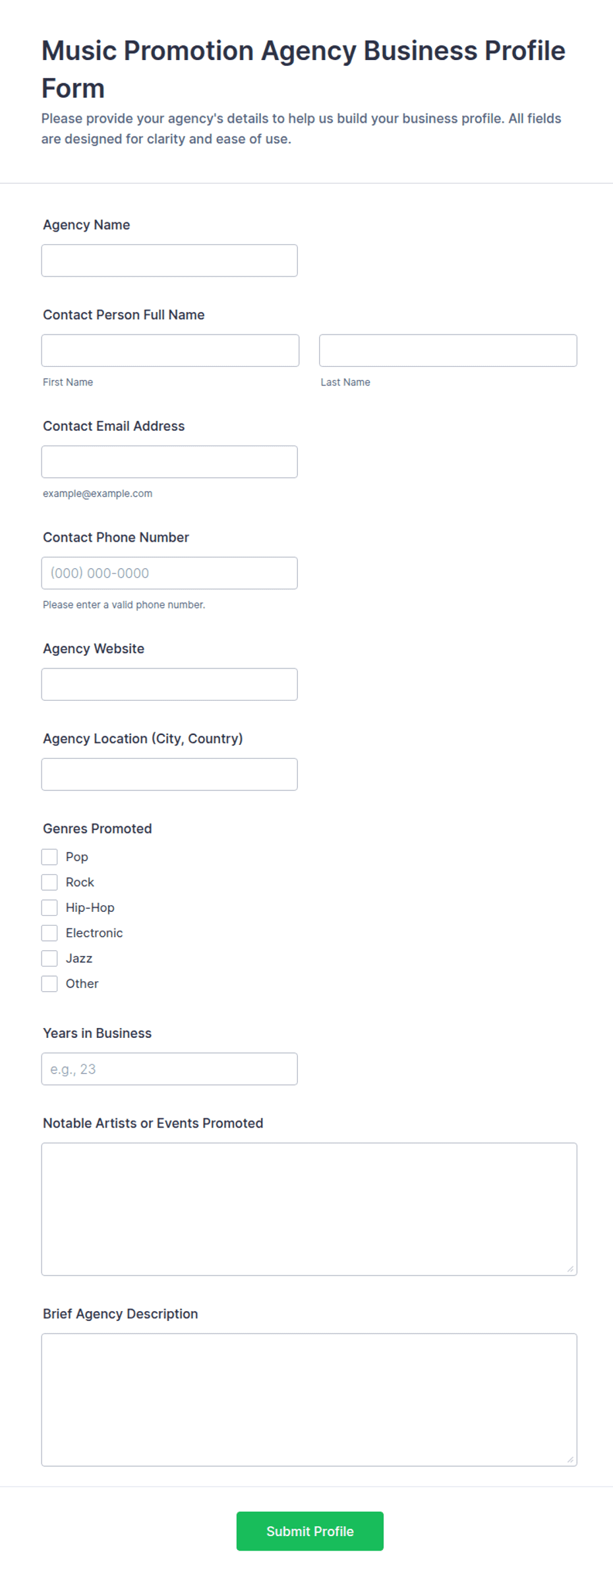Click the Contact Email Address field
This screenshot has width=613, height=1583.
(x=169, y=462)
